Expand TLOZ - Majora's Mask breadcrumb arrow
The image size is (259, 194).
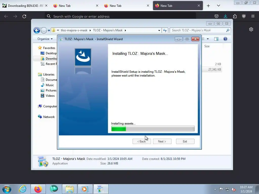[x=125, y=30]
